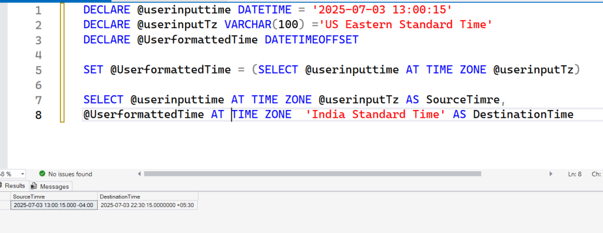This screenshot has width=603, height=233.
Task: Click @UserformattedTime at start of line 8
Action: click(144, 115)
